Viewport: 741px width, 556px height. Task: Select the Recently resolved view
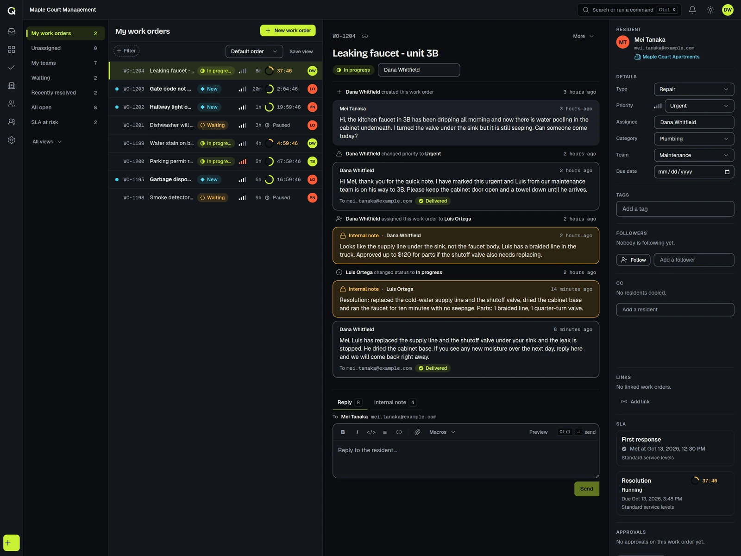coord(65,93)
